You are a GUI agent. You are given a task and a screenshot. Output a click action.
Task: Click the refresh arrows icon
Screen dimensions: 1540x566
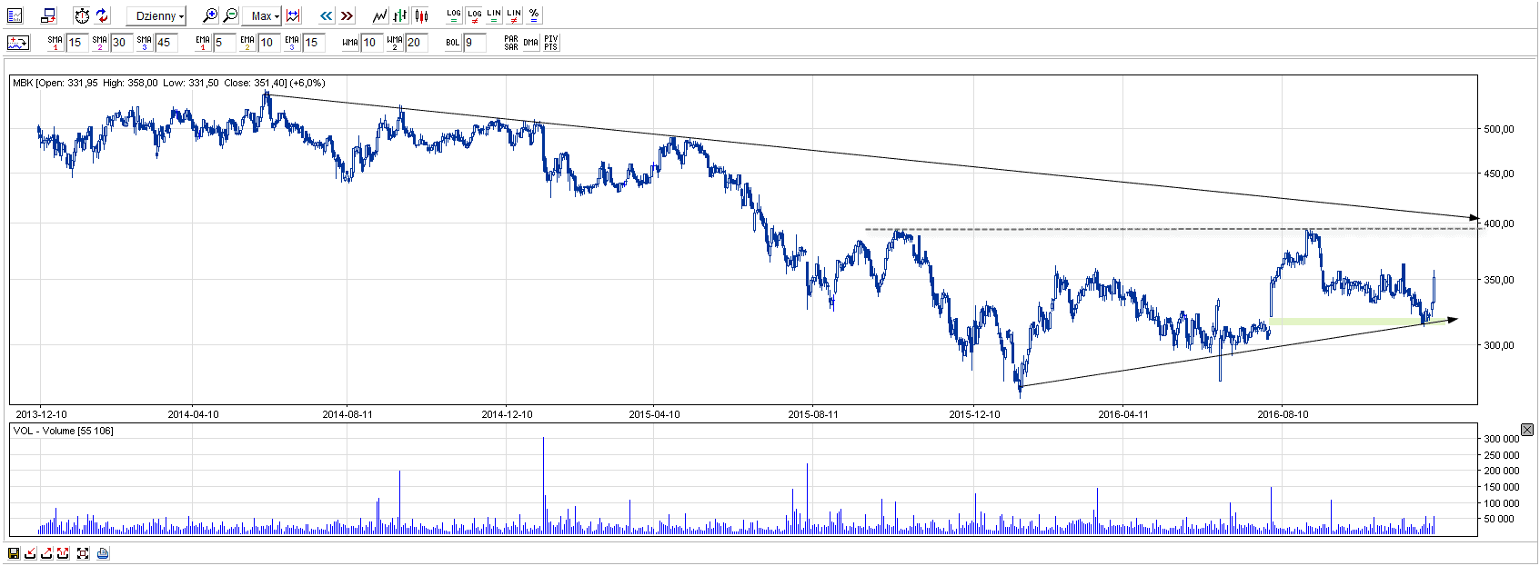point(102,15)
